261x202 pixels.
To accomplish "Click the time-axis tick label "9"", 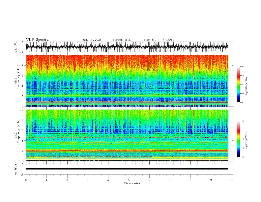I will point(211,180).
